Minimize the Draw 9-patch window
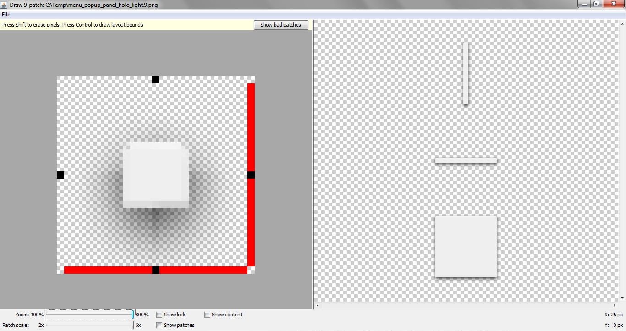Viewport: 626px width, 331px height. click(583, 4)
